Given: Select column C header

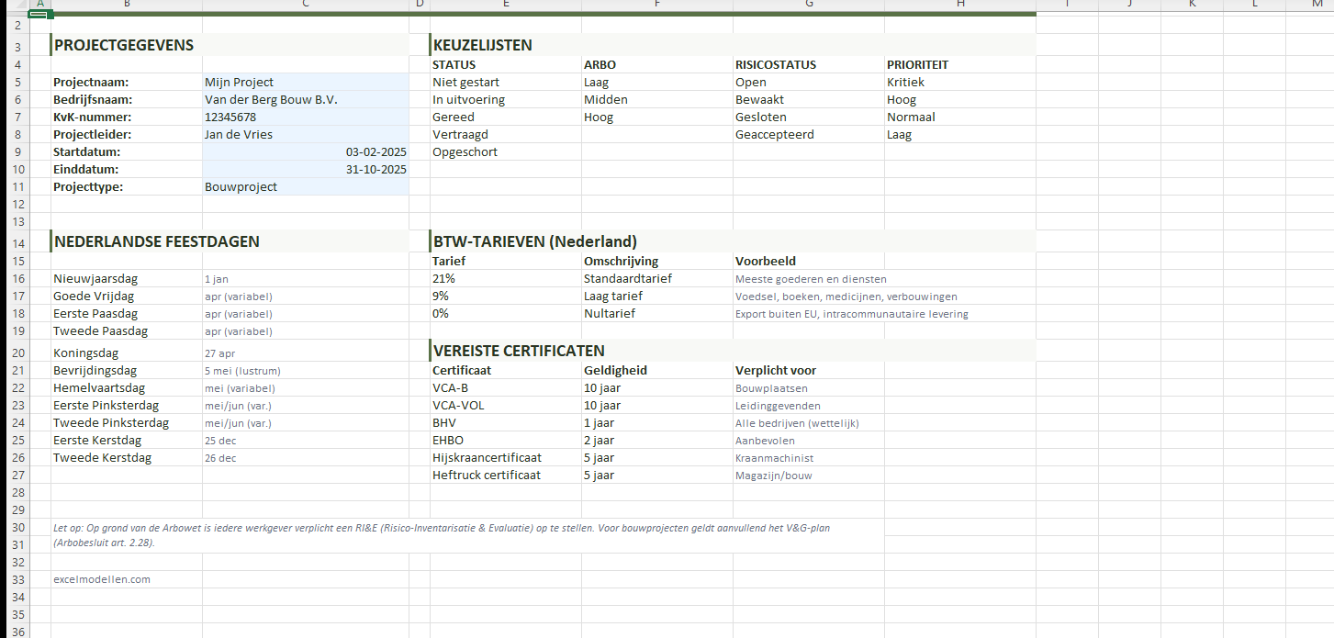Looking at the screenshot, I should coord(305,5).
